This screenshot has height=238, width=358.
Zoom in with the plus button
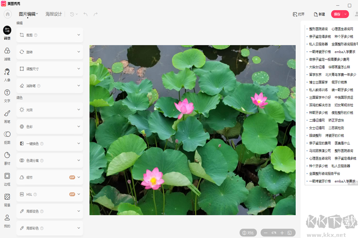(x=282, y=233)
